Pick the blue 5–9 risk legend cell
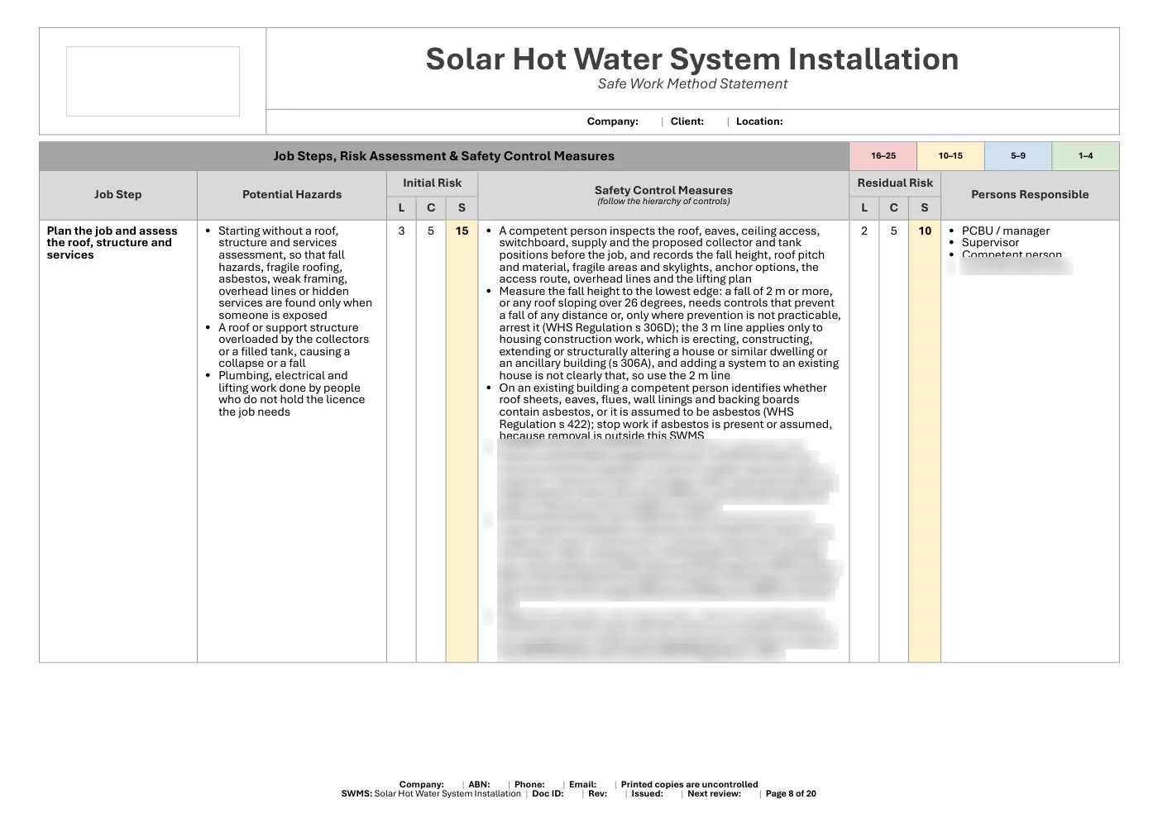Image resolution: width=1158 pixels, height=818 pixels. tap(1018, 156)
